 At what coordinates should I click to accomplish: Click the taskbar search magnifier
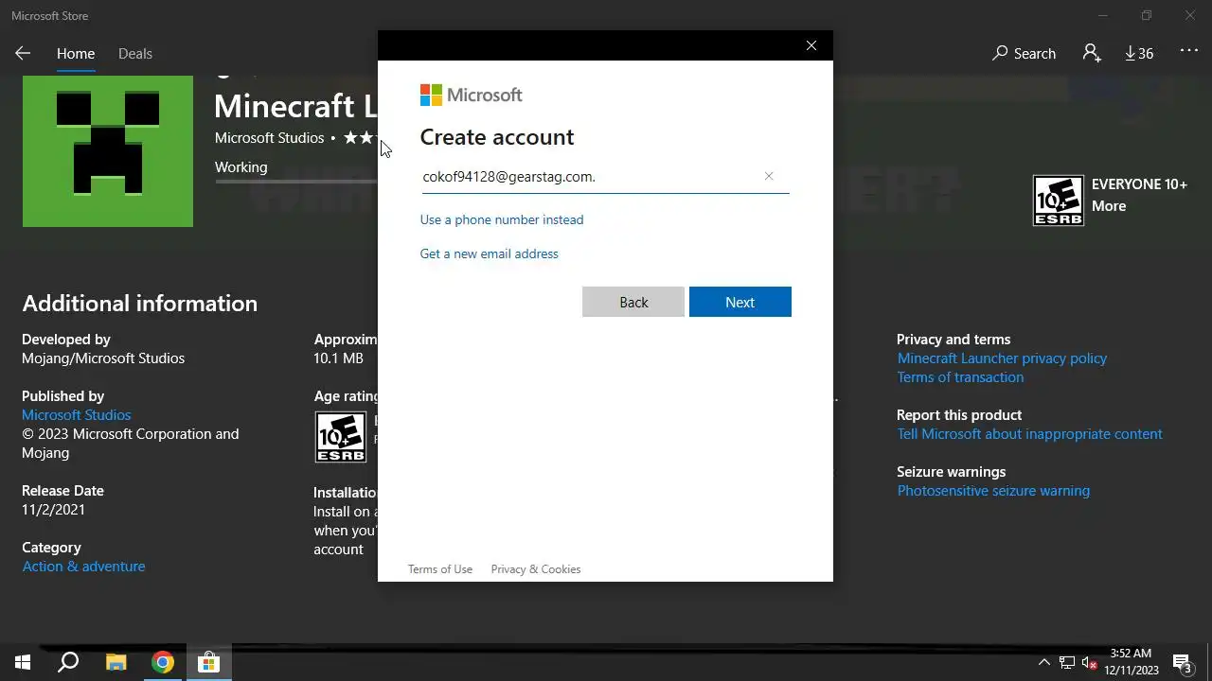point(68,662)
